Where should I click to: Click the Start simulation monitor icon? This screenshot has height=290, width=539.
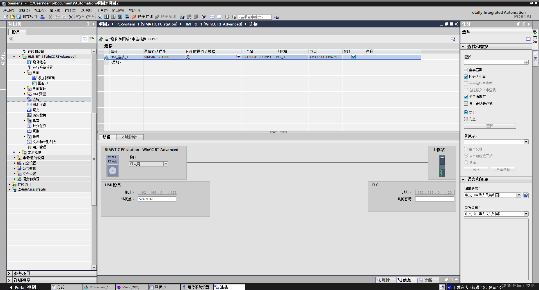pyautogui.click(x=120, y=17)
